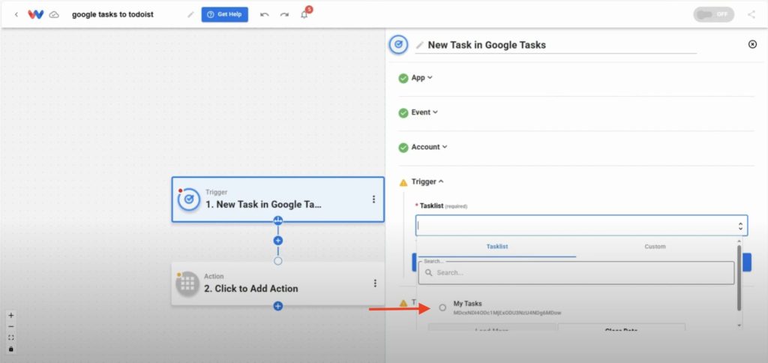Screen dimensions: 768x363
Task: Click the Search input in dropdown
Action: point(577,273)
